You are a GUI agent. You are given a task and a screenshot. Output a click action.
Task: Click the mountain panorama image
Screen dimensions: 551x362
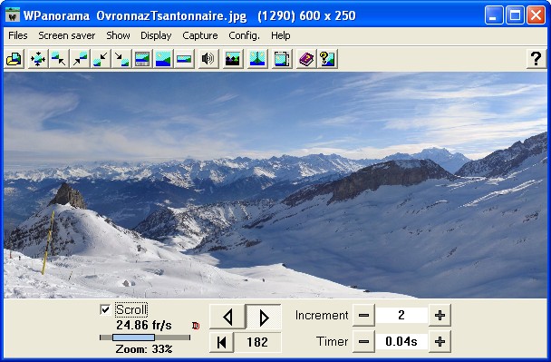pyautogui.click(x=275, y=185)
